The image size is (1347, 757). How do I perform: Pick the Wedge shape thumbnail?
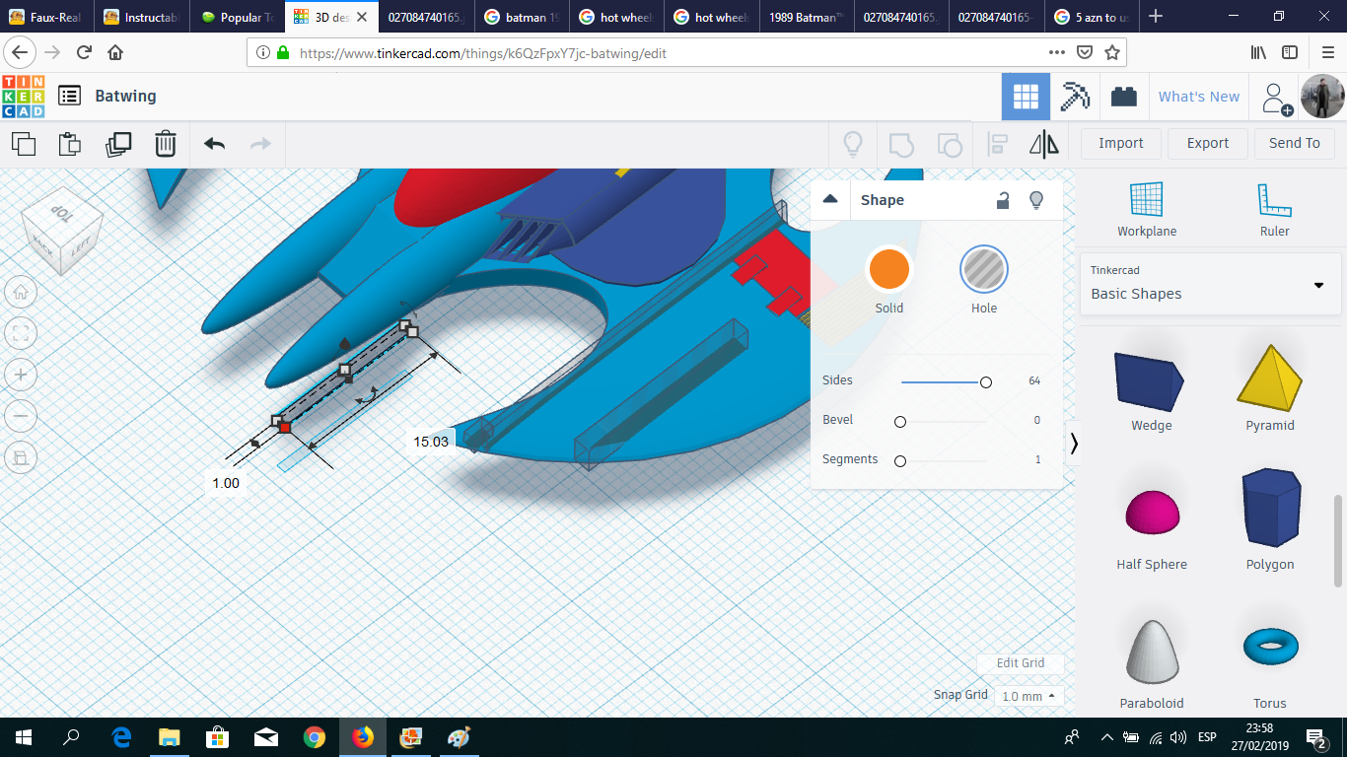[1151, 381]
